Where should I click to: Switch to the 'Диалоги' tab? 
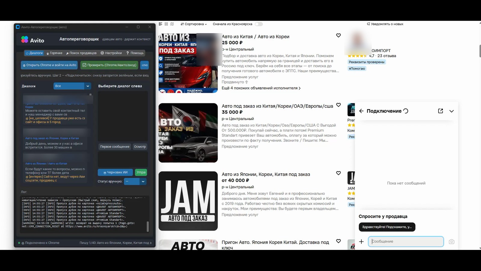pyautogui.click(x=34, y=53)
